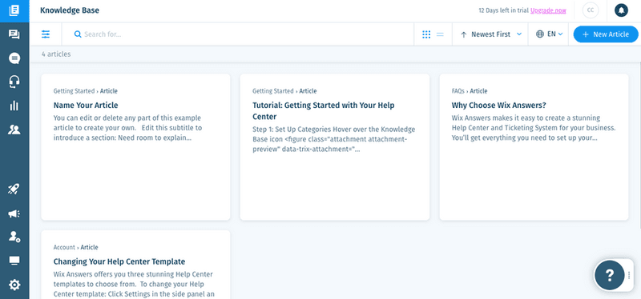Open the filters sliders icon
Image resolution: width=641 pixels, height=299 pixels.
pyautogui.click(x=46, y=34)
